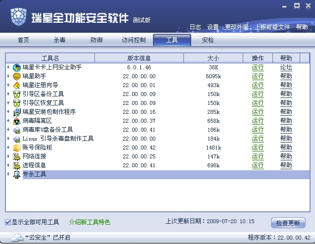
Task: Click the 瑞星卡卡上网安全助手 row icon
Action: pos(17,68)
